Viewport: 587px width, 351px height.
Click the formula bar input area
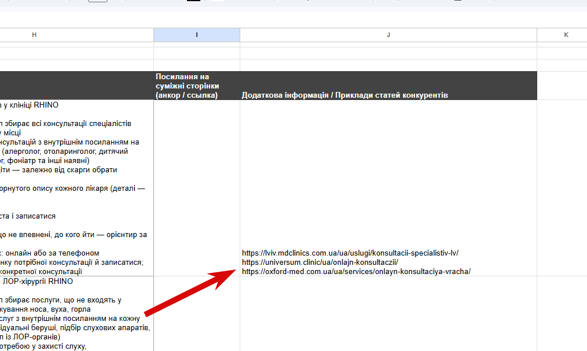pos(293,20)
